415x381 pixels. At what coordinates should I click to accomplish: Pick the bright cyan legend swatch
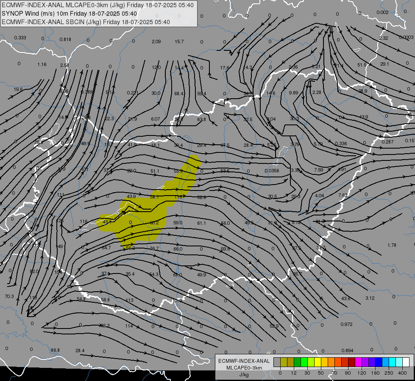(392, 362)
